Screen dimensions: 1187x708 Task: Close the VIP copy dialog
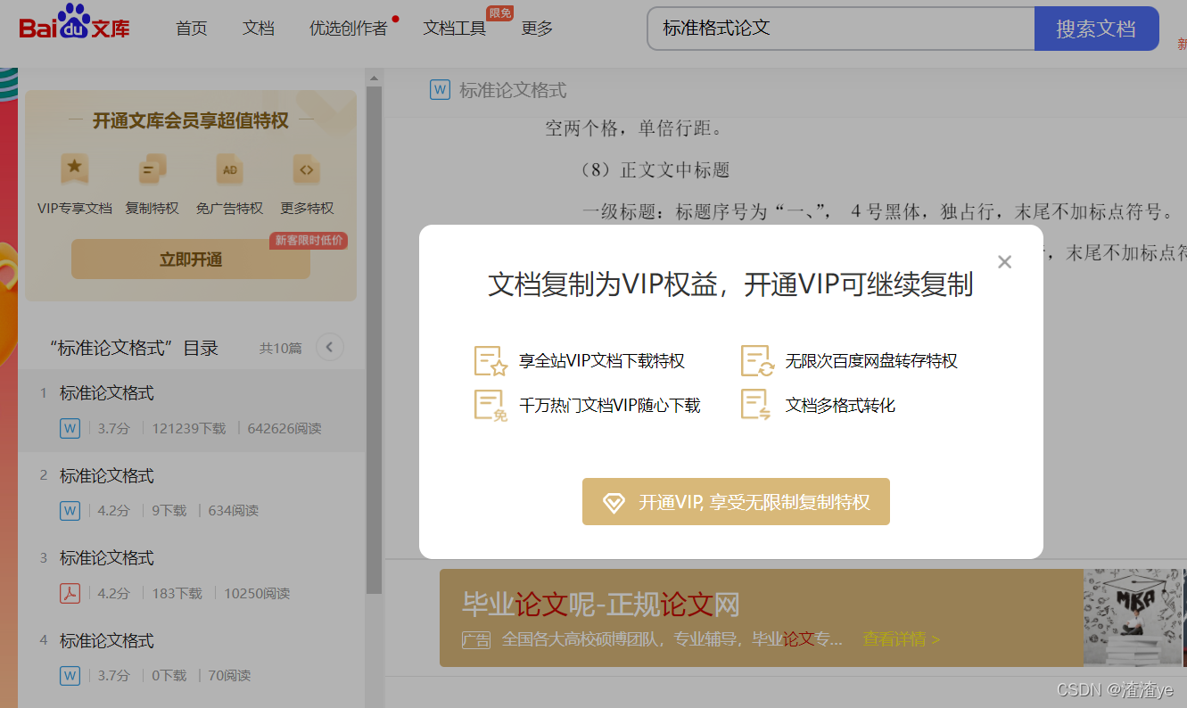point(1005,261)
